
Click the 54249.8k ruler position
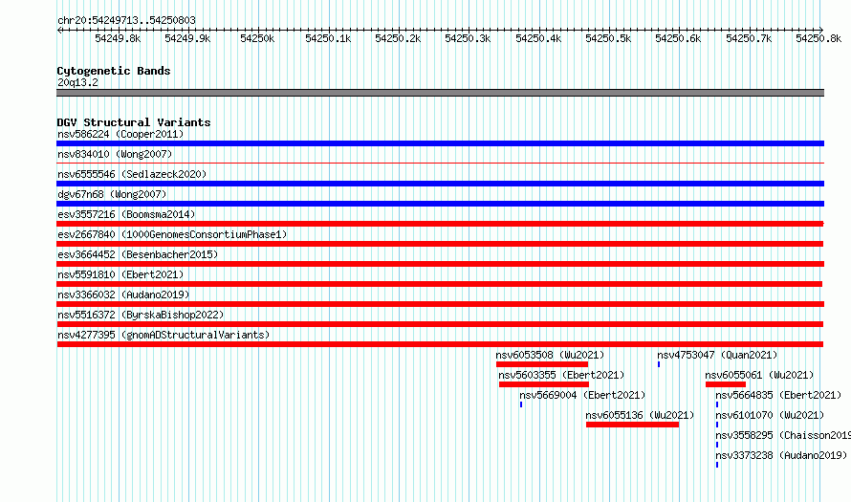click(x=118, y=38)
